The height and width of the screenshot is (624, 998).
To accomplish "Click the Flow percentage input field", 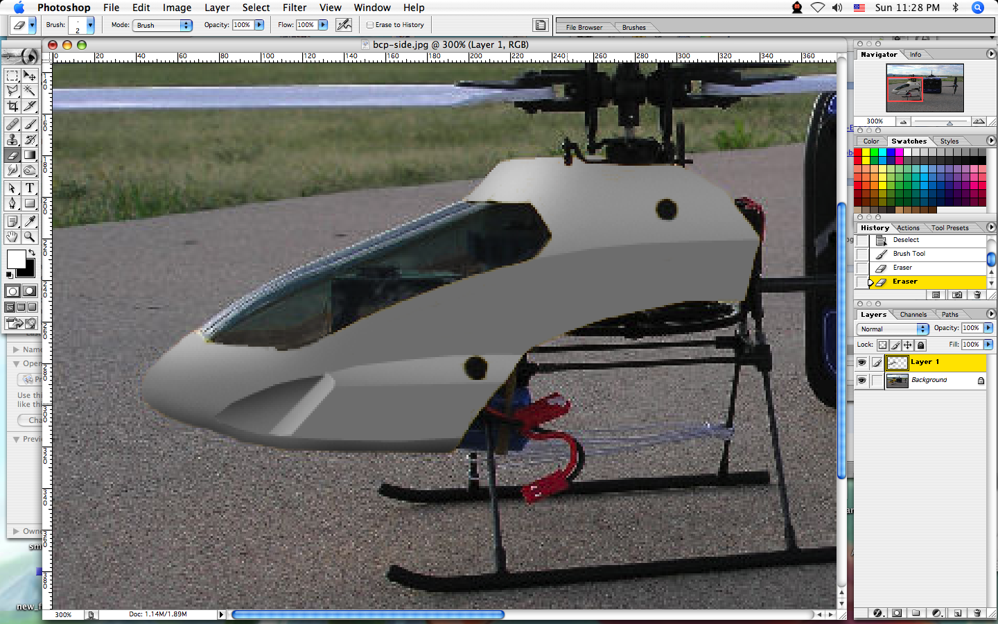I will tap(306, 25).
